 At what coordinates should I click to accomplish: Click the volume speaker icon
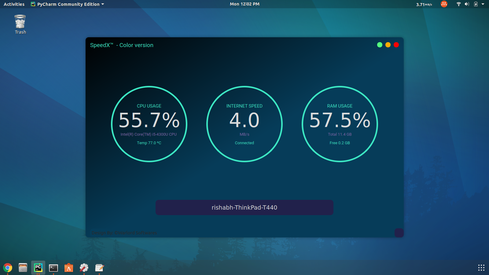click(x=467, y=4)
